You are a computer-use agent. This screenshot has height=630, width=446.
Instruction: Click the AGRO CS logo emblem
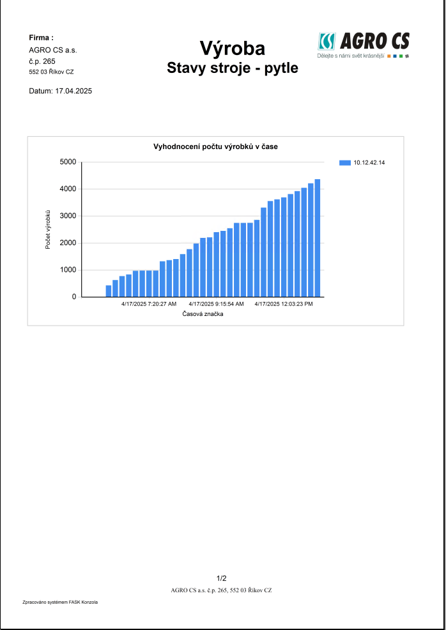coord(327,42)
